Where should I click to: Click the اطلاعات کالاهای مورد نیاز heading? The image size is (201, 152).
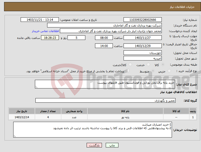178,92
